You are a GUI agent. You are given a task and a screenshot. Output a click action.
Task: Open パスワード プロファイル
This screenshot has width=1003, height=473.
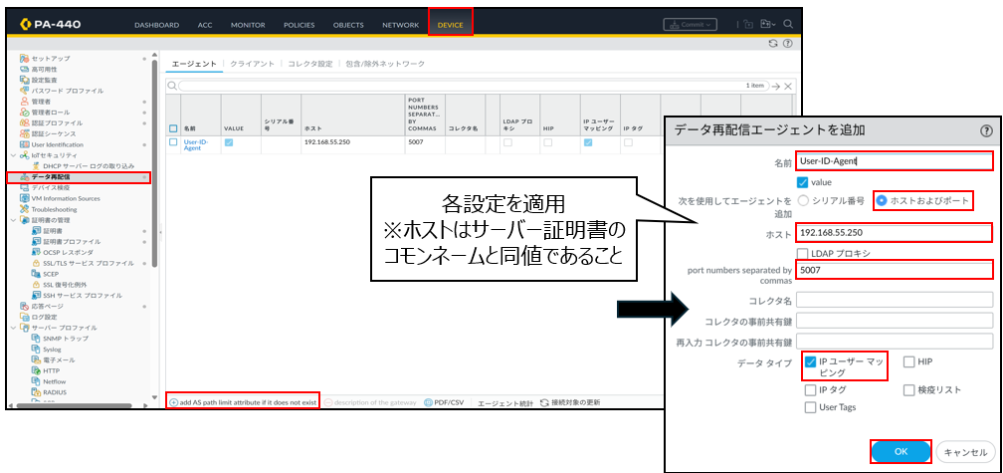click(x=67, y=91)
